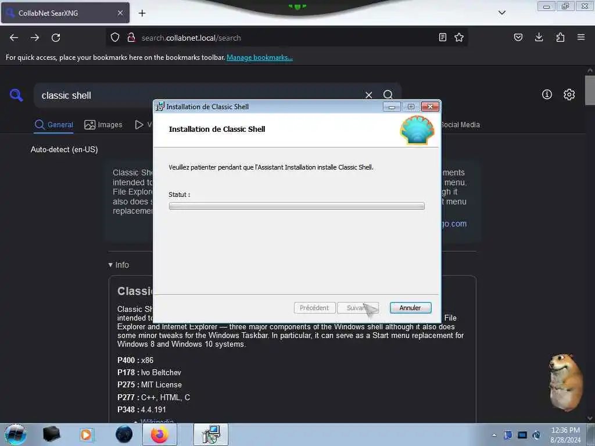Click the page vertical scrollbar thumb
595x446 pixels.
tap(590, 90)
